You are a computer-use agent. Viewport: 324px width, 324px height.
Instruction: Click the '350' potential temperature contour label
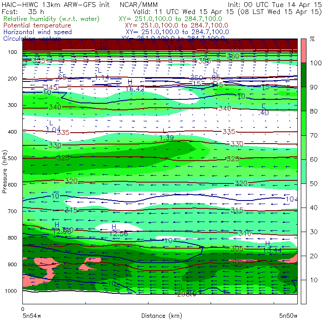[x=197, y=78]
